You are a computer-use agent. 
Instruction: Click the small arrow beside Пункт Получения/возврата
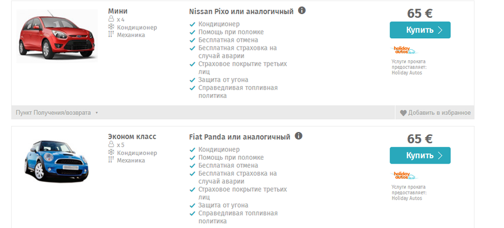coord(96,113)
